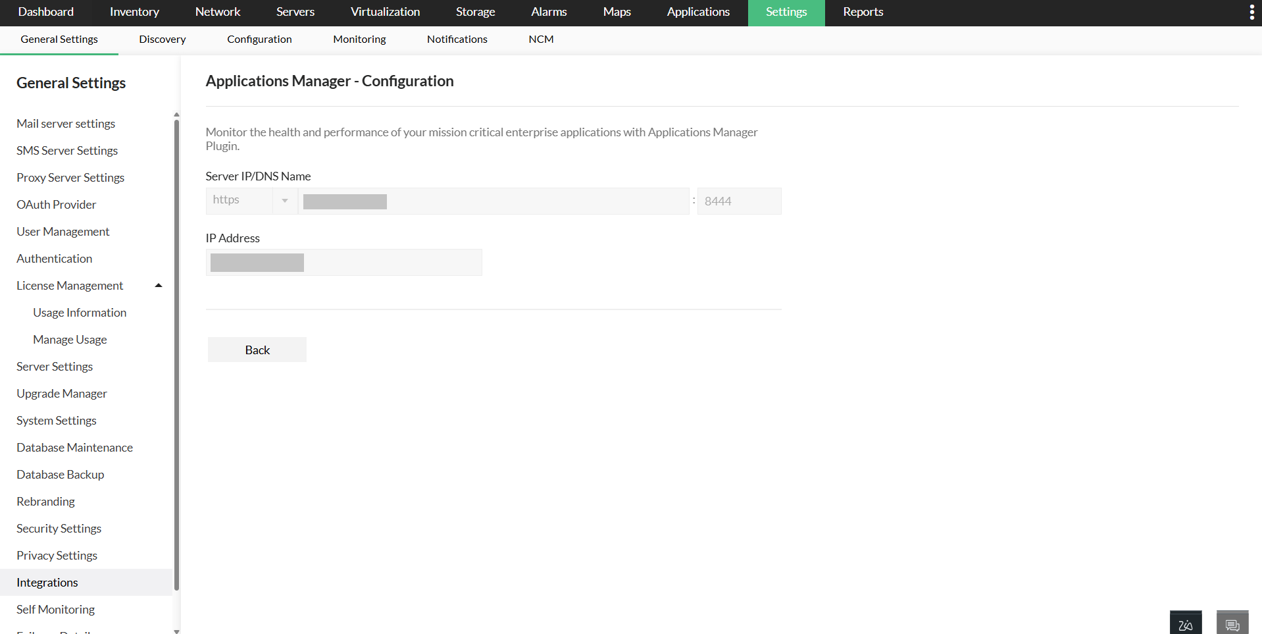Viewport: 1262px width, 634px height.
Task: Open the Reports tab
Action: point(863,12)
